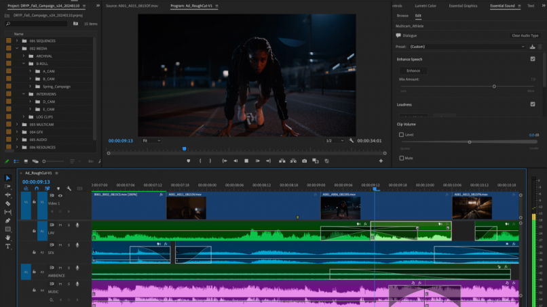Solo the MUSIC audio track
This screenshot has height=307, width=547.
point(69,284)
